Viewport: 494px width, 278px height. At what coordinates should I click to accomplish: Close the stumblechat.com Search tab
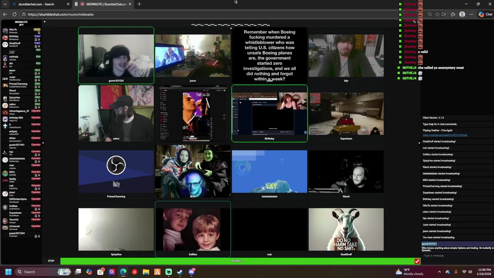[68, 4]
